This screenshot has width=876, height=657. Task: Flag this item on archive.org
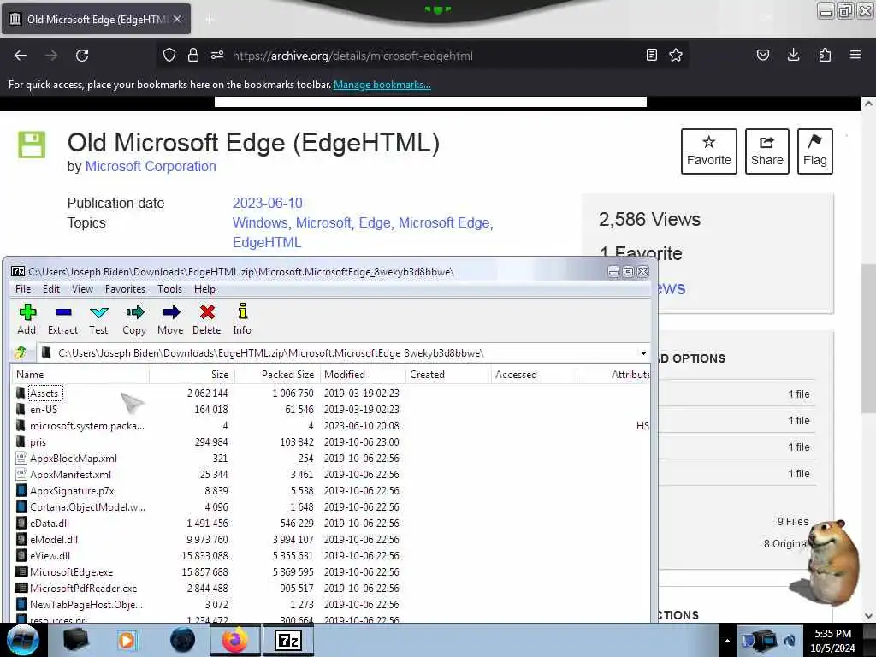(814, 151)
